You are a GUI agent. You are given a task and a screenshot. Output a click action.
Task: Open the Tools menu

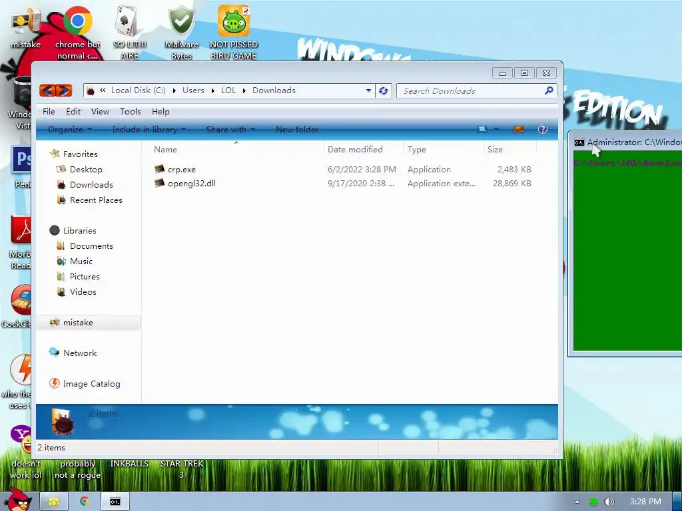point(131,111)
